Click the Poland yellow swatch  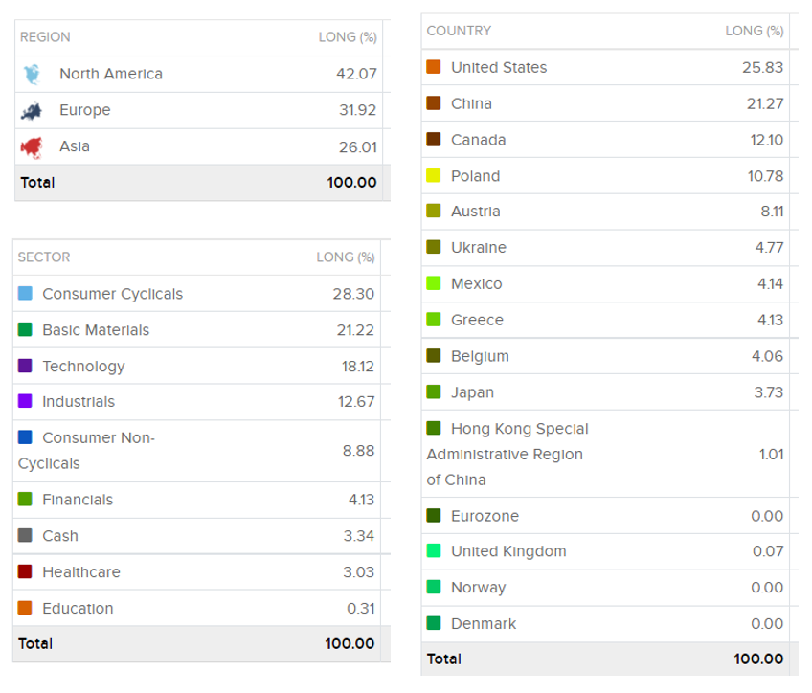434,175
